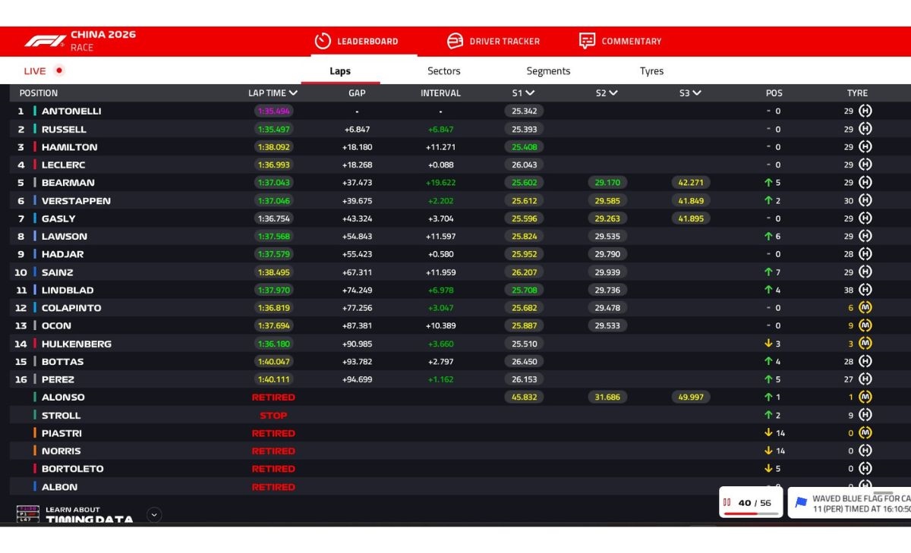Open the S3 column dropdown chevron
The image size is (911, 553).
[696, 93]
